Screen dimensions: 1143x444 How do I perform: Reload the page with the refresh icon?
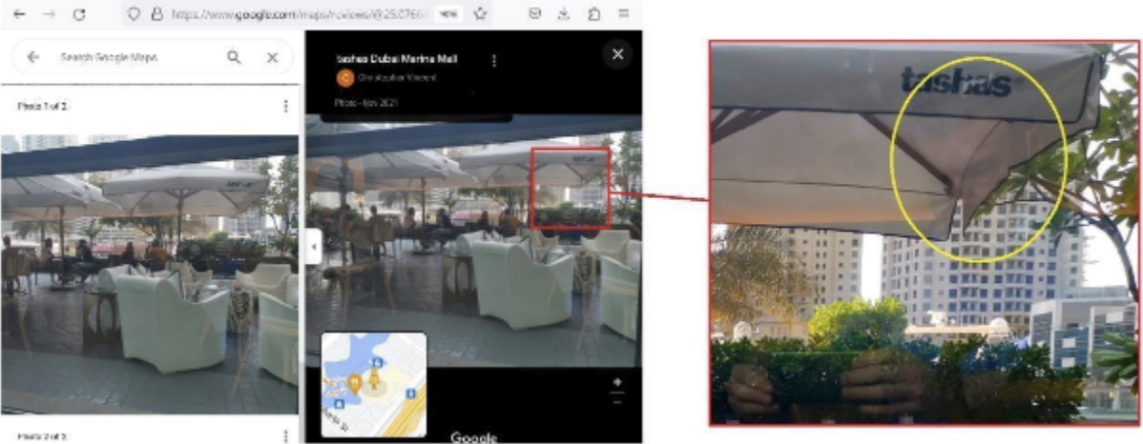click(79, 14)
